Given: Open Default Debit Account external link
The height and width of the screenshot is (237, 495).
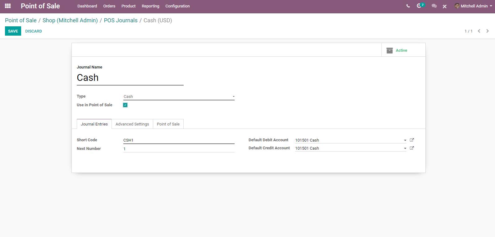Looking at the screenshot, I should (412, 140).
